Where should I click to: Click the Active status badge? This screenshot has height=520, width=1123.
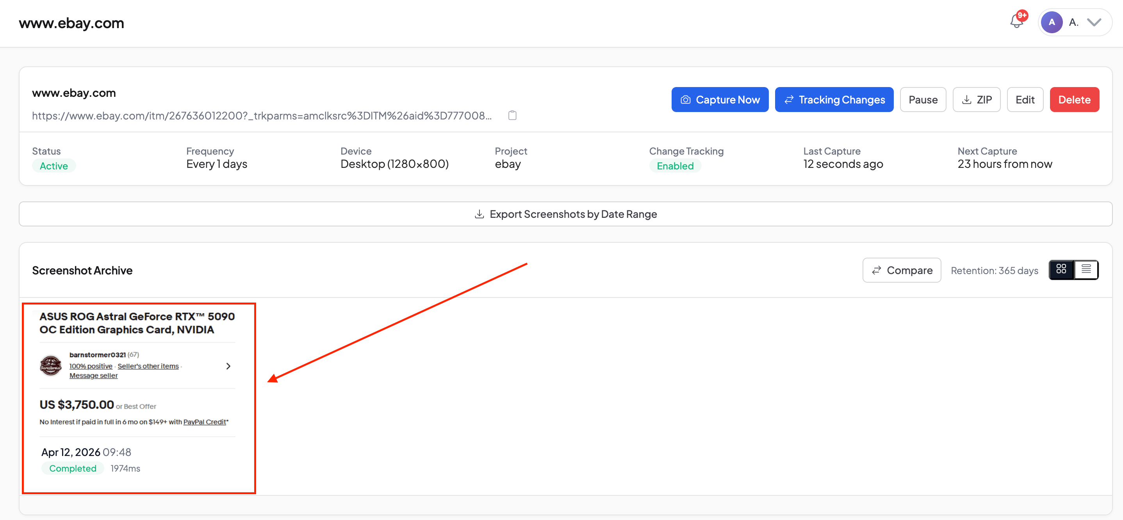point(53,166)
